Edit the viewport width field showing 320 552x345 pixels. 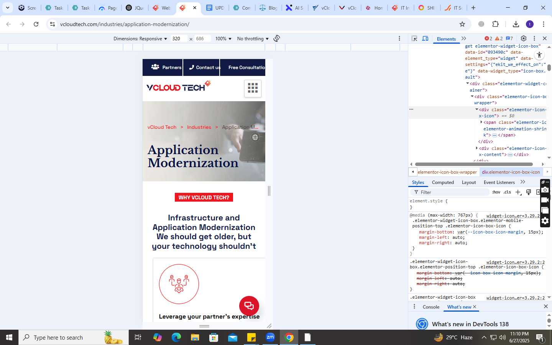coord(179,39)
